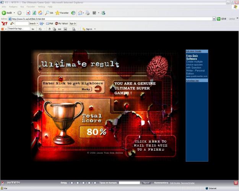Click the IE Back button
This screenshot has width=239, height=191.
point(7,13)
